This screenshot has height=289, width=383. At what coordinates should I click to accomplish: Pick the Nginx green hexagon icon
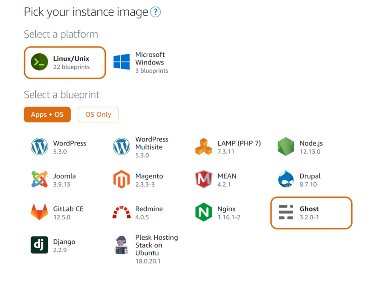click(204, 212)
